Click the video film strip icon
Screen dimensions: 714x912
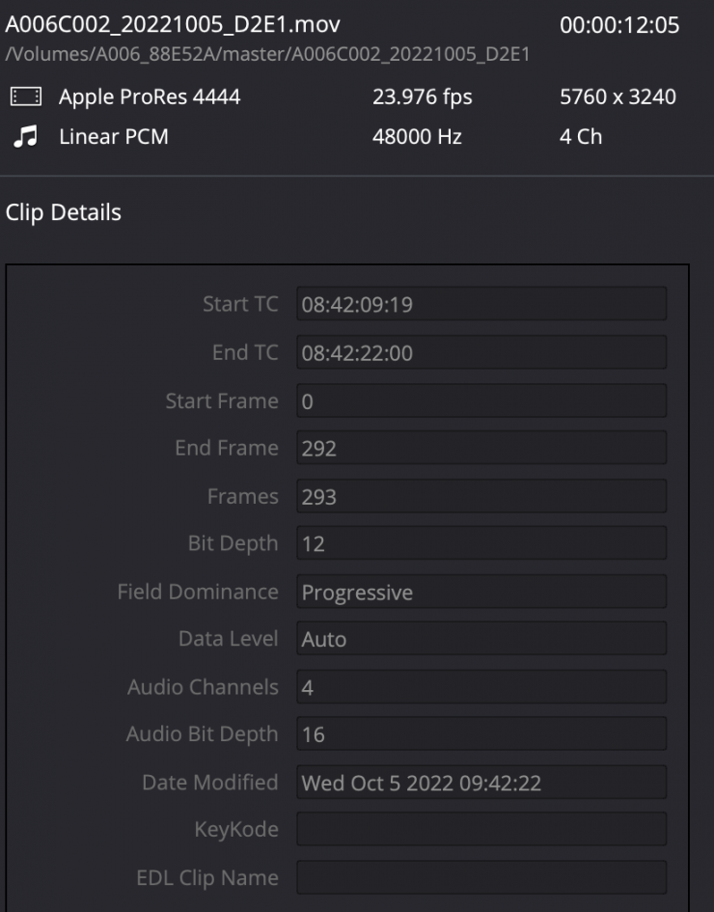[x=26, y=97]
